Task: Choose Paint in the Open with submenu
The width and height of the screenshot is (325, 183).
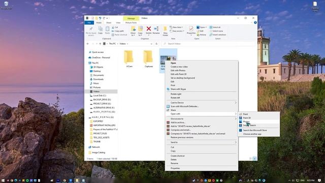Action: click(x=258, y=114)
